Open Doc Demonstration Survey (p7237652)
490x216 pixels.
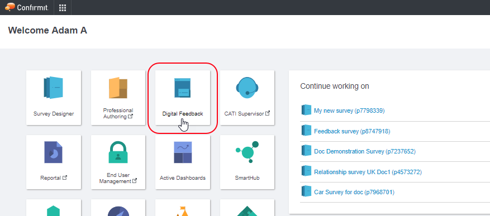(x=365, y=151)
